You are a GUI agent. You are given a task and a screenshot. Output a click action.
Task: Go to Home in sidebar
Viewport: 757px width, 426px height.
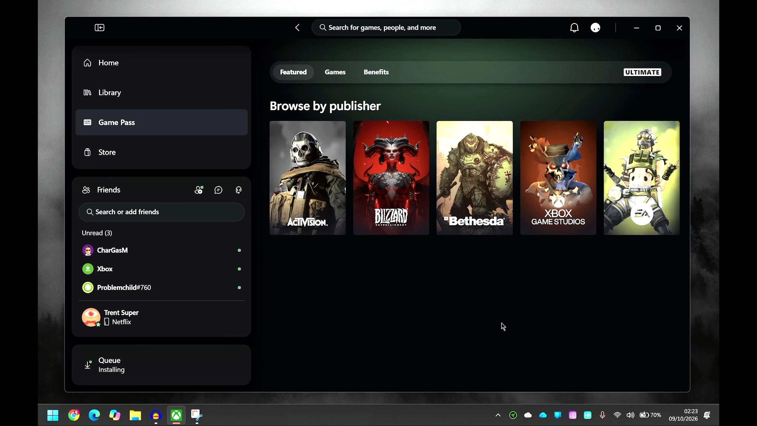click(x=161, y=63)
